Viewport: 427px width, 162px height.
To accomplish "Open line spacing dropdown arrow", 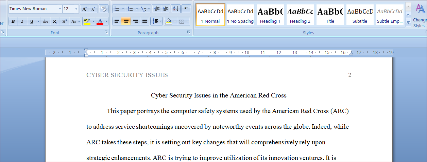I will coord(161,21).
